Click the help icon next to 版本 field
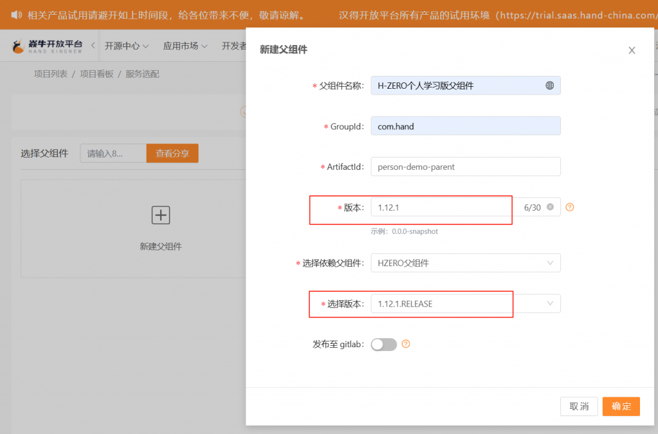Viewport: 658px width, 434px height. click(x=569, y=207)
